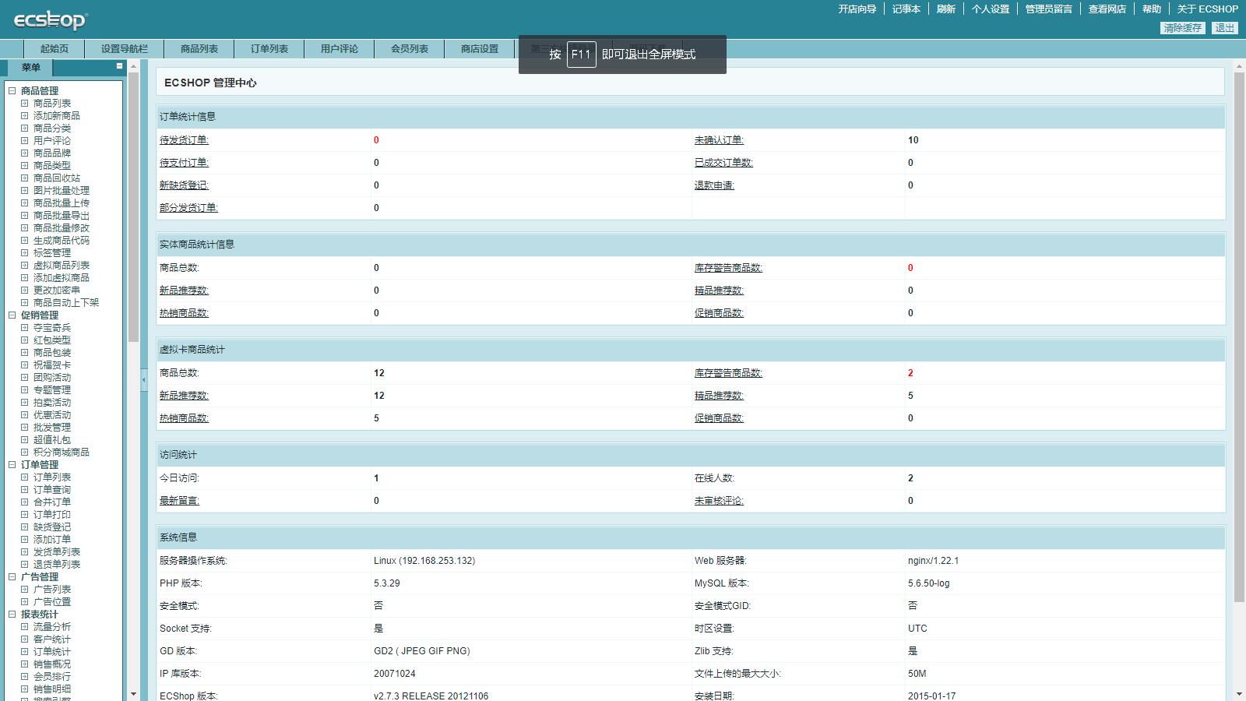Open the 会员列表 navigation tab
The height and width of the screenshot is (701, 1246).
(x=410, y=49)
